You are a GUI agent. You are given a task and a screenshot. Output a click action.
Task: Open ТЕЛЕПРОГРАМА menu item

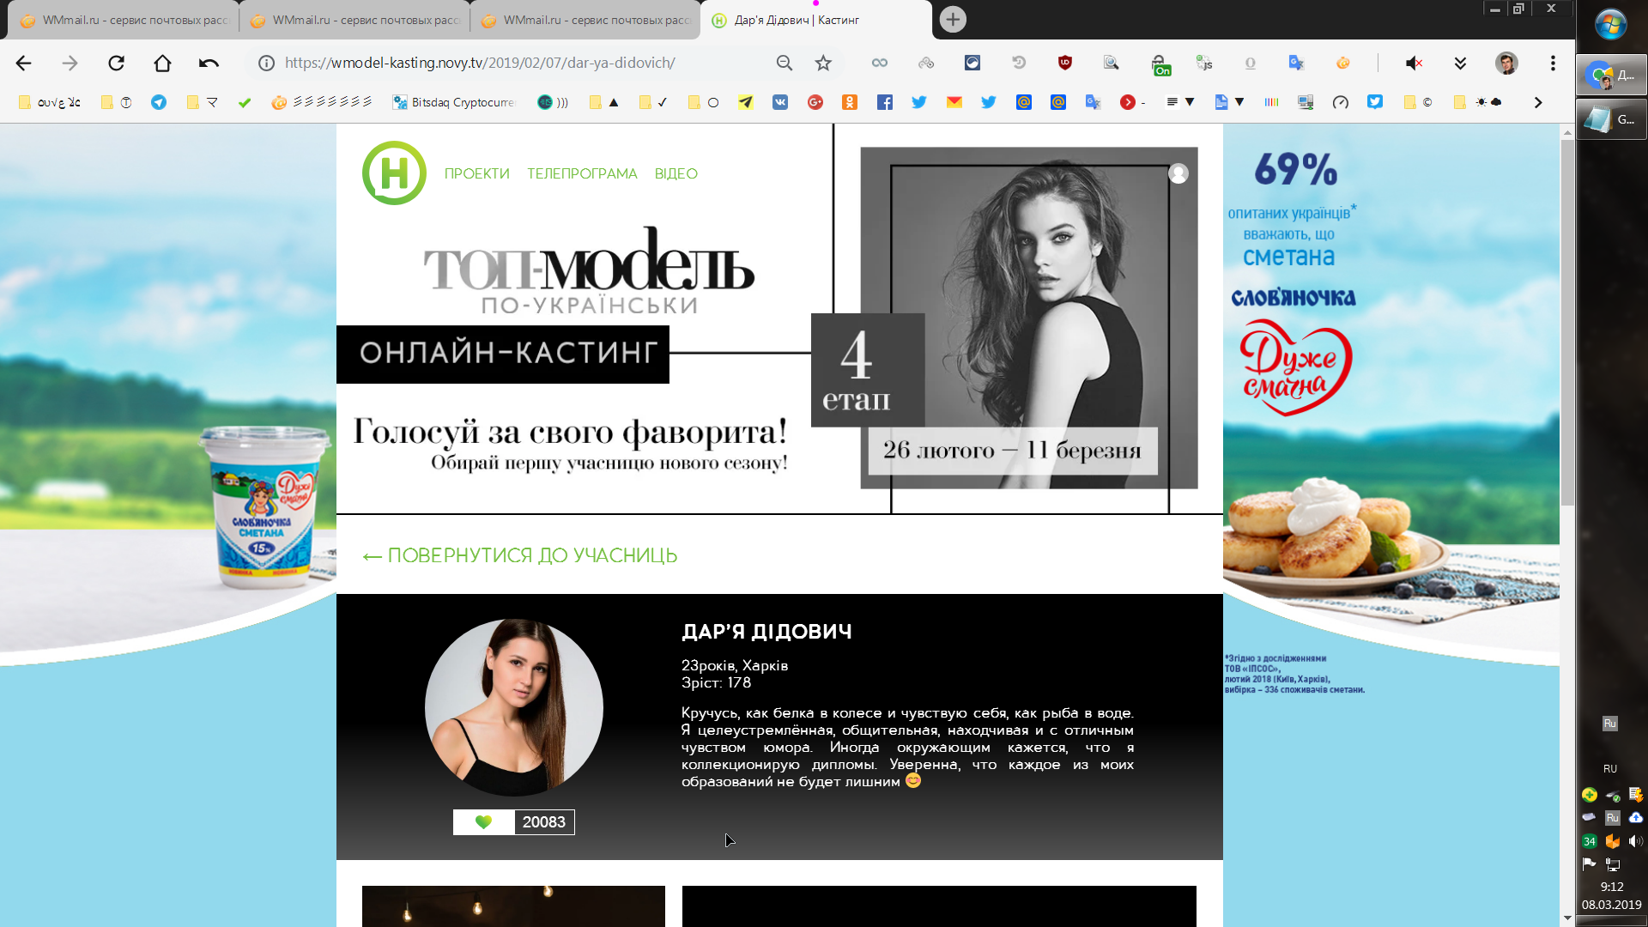point(582,173)
